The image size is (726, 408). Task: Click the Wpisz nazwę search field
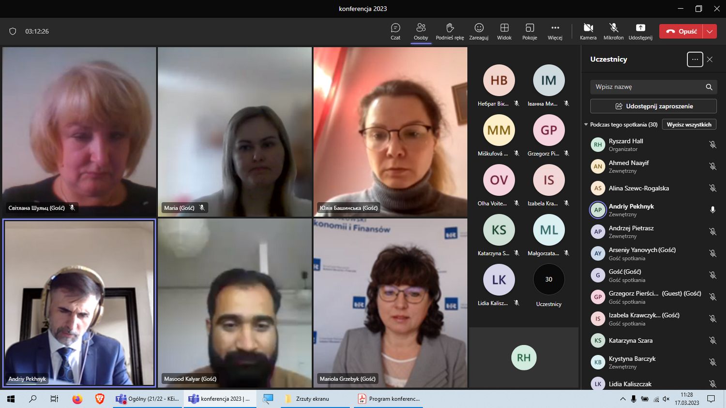[648, 87]
